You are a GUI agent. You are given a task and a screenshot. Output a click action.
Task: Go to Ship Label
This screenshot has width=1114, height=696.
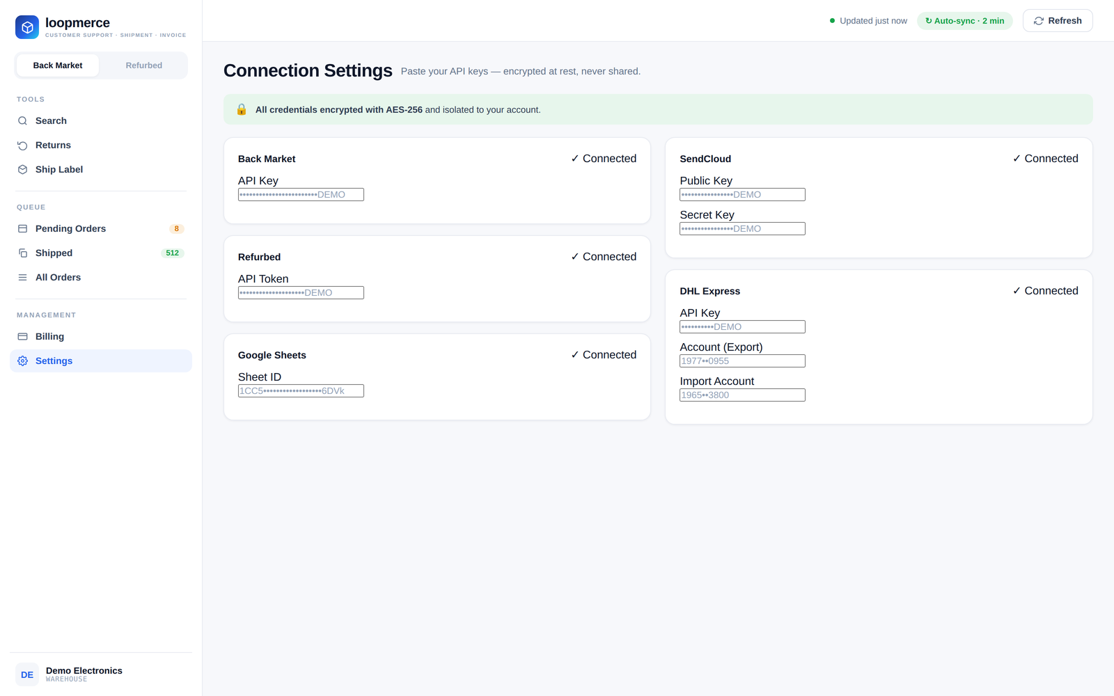point(101,170)
